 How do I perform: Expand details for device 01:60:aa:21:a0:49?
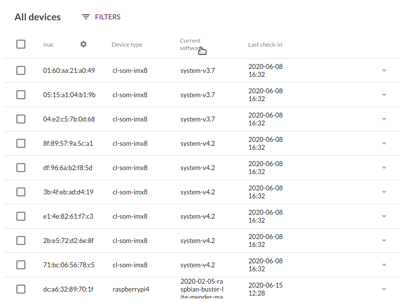[384, 70]
